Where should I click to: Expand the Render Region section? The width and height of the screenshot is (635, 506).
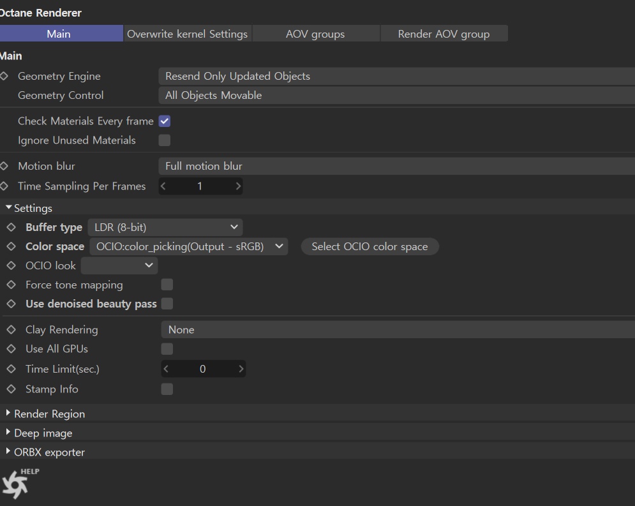pyautogui.click(x=8, y=413)
